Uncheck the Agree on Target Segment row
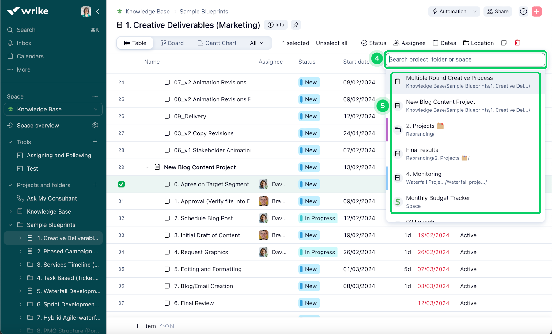Image resolution: width=552 pixels, height=334 pixels. [x=121, y=184]
